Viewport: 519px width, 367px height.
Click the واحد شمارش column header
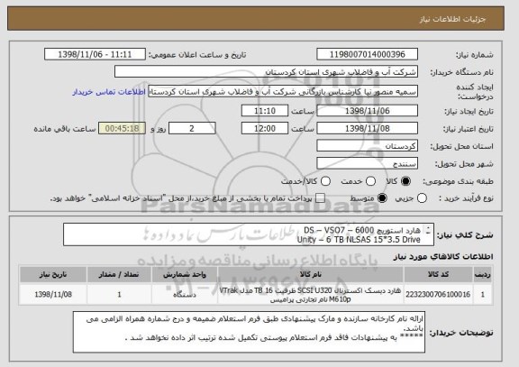click(x=185, y=275)
